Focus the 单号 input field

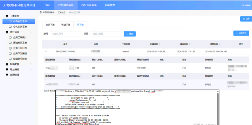(x=66, y=34)
